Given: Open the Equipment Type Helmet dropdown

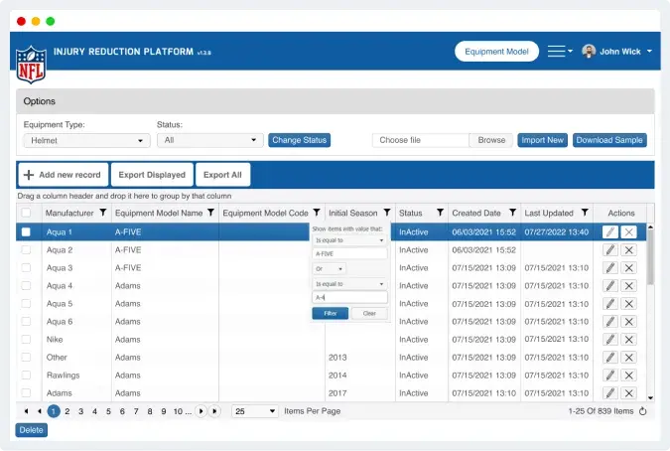Looking at the screenshot, I should click(86, 140).
